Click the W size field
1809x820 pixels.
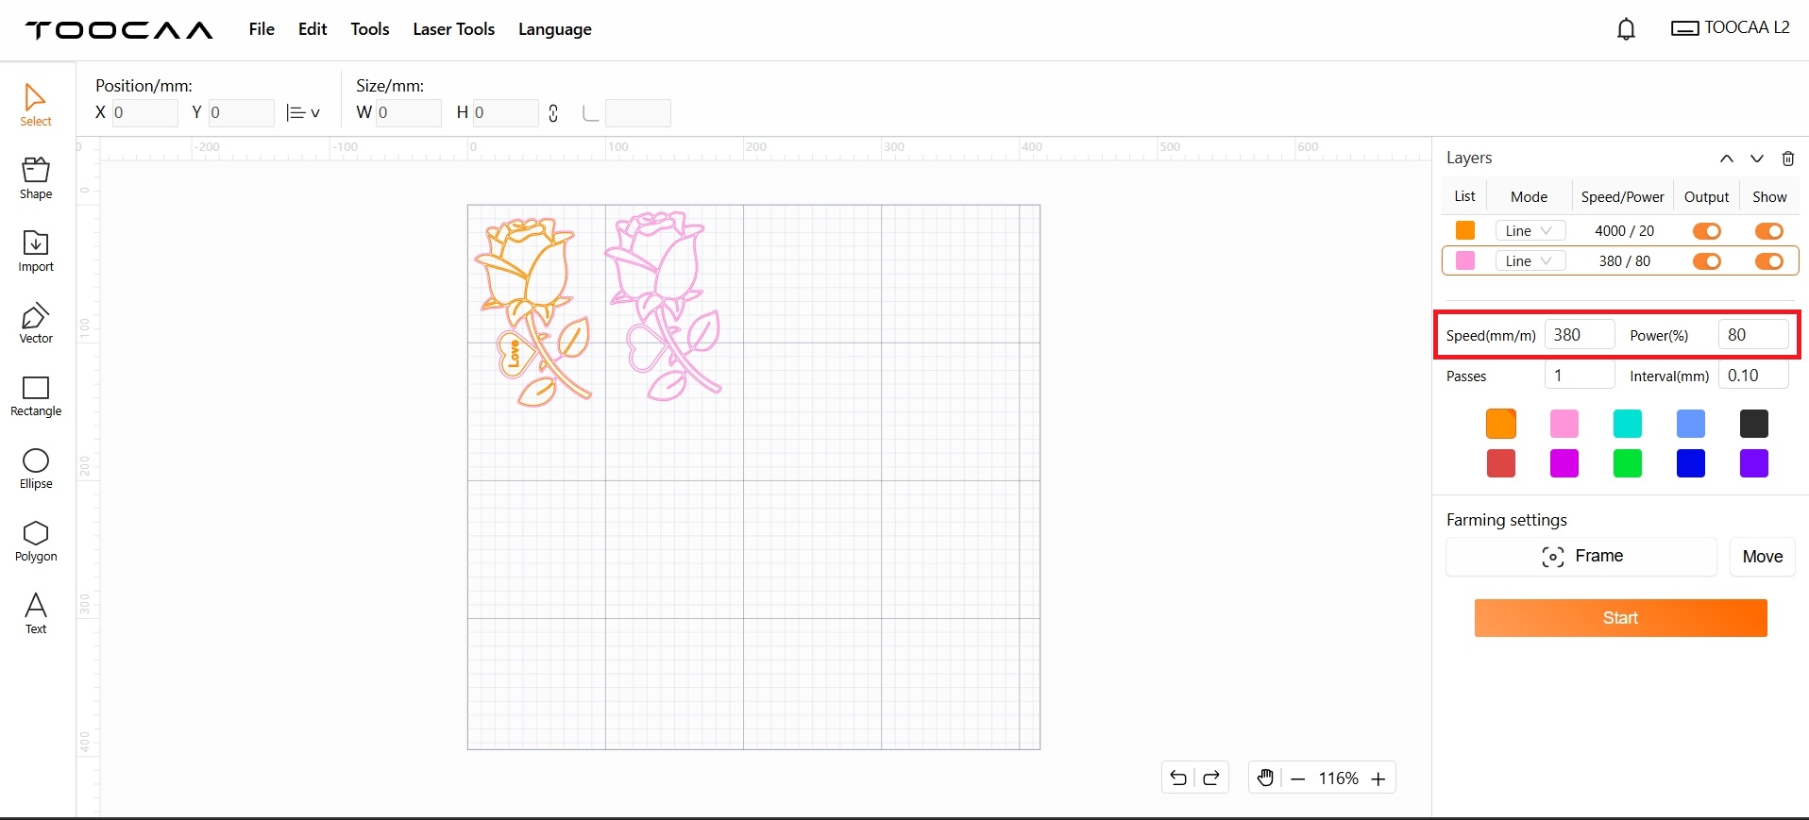coord(409,113)
